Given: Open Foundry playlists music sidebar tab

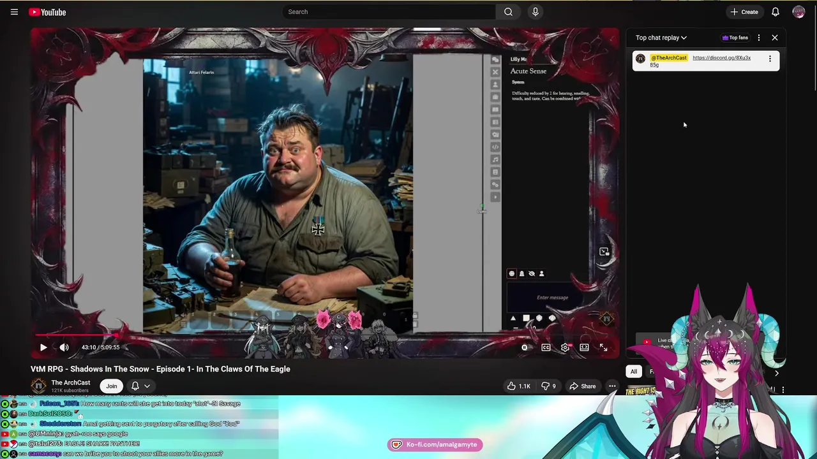Looking at the screenshot, I should pos(495,160).
